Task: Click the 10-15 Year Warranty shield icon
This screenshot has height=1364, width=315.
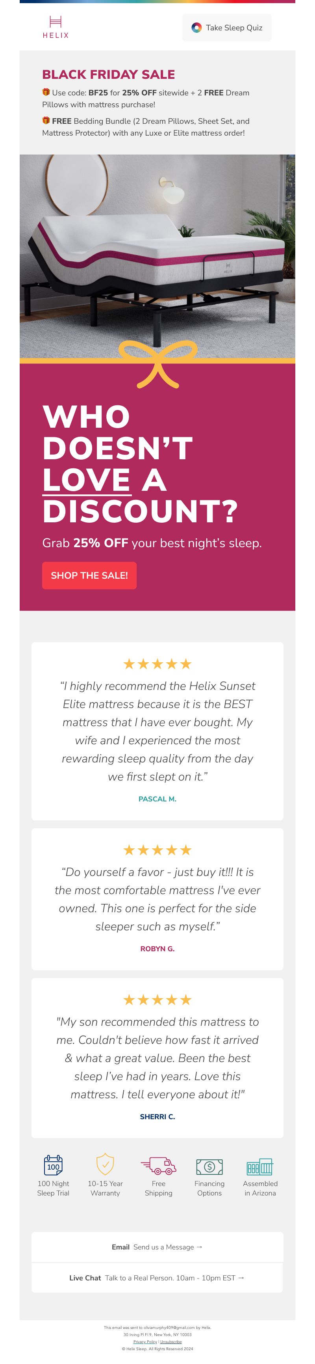Action: click(105, 1165)
